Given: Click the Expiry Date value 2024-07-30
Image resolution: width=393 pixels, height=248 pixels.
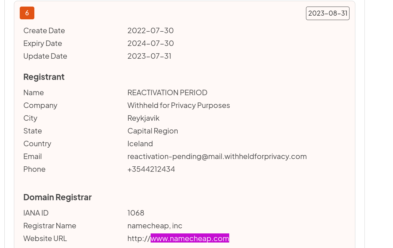Looking at the screenshot, I should pyautogui.click(x=150, y=43).
